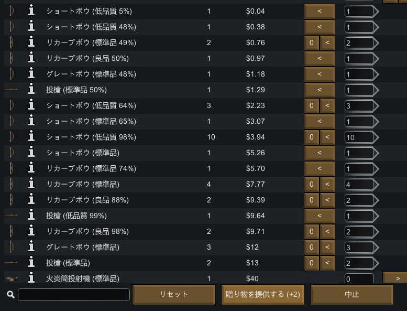View info for グレートボウ (標準品 48%)
Viewport: 407px width, 311px height.
tap(31, 74)
